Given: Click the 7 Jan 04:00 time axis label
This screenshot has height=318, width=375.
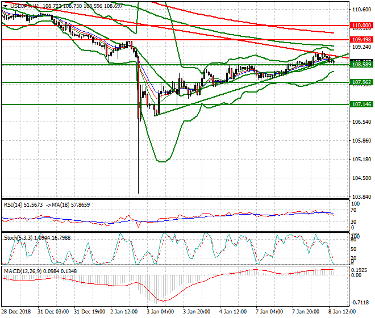Looking at the screenshot, I should (269, 312).
